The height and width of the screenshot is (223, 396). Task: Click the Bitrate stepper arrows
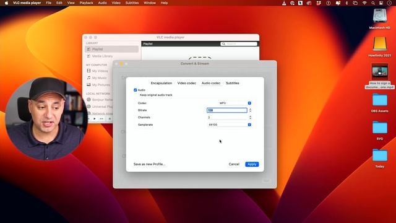(250, 110)
